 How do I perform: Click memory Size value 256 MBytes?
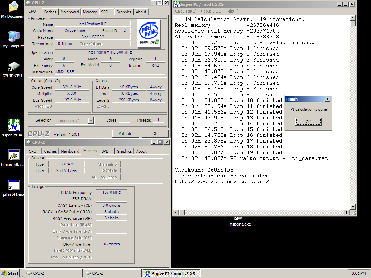pos(67,171)
